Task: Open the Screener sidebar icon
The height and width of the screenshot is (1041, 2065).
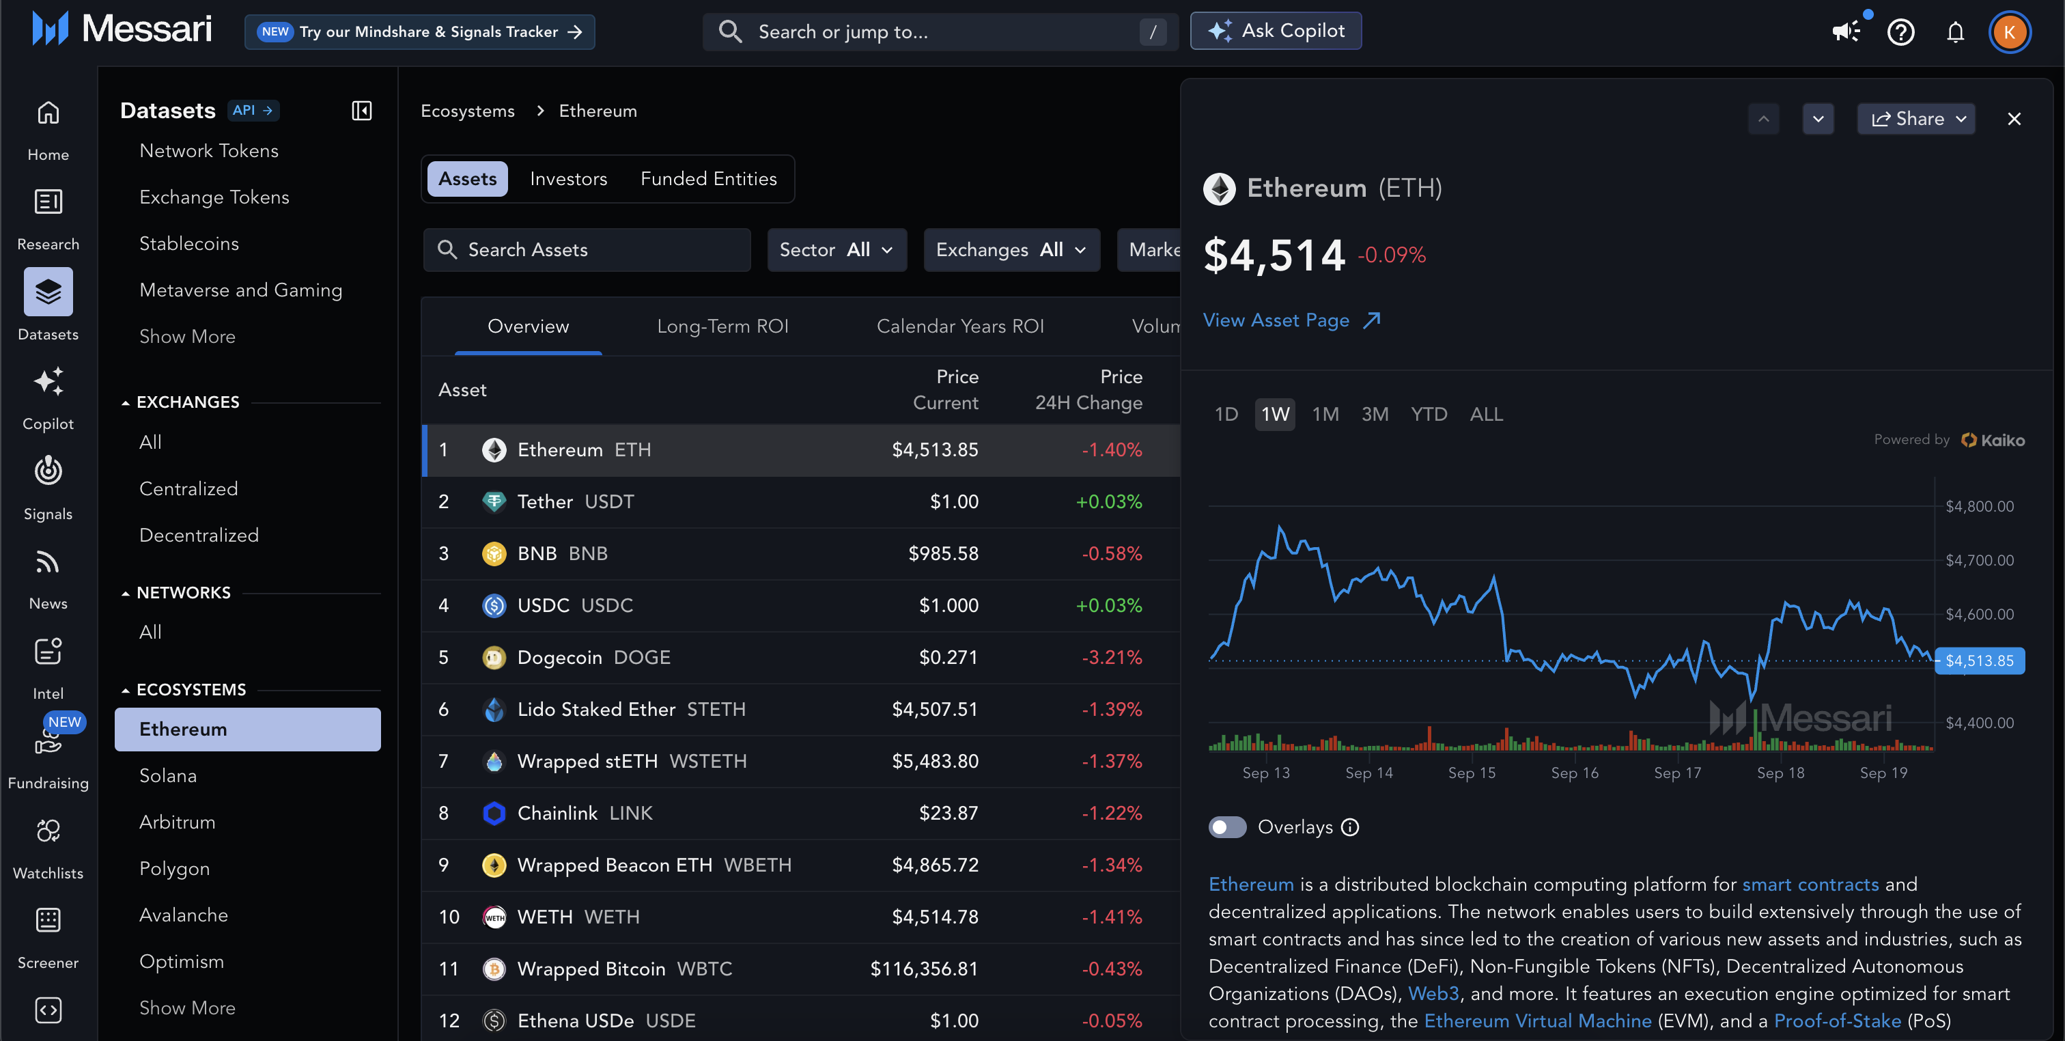Action: coord(48,921)
